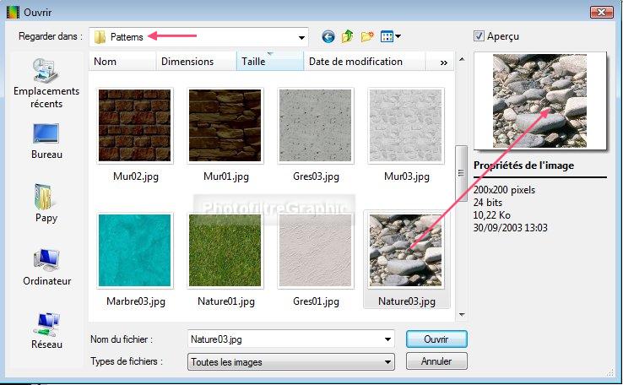Open the Réseau network location
Screen dimensions: 623x385
point(46,329)
